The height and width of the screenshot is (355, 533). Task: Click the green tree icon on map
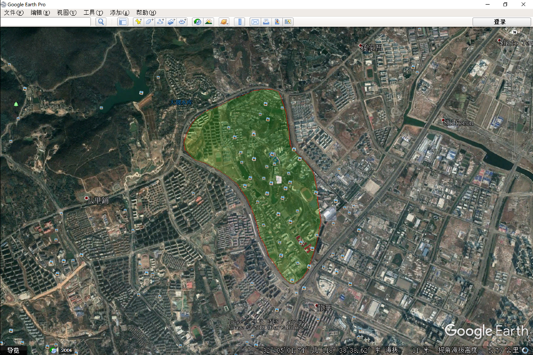click(x=16, y=104)
